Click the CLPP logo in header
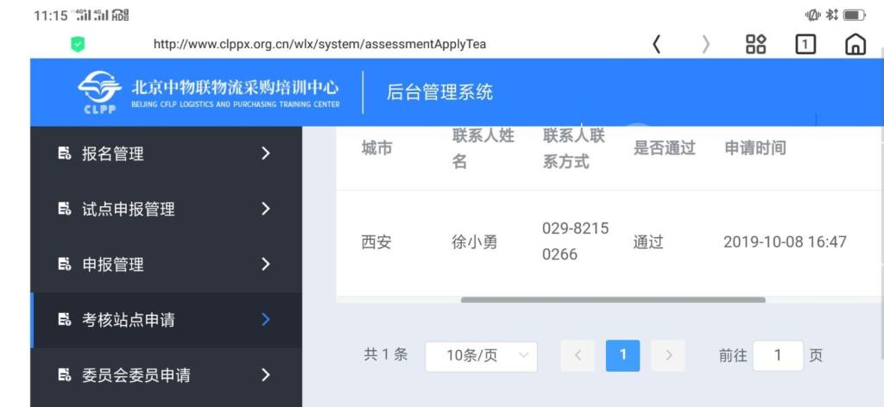 (99, 91)
